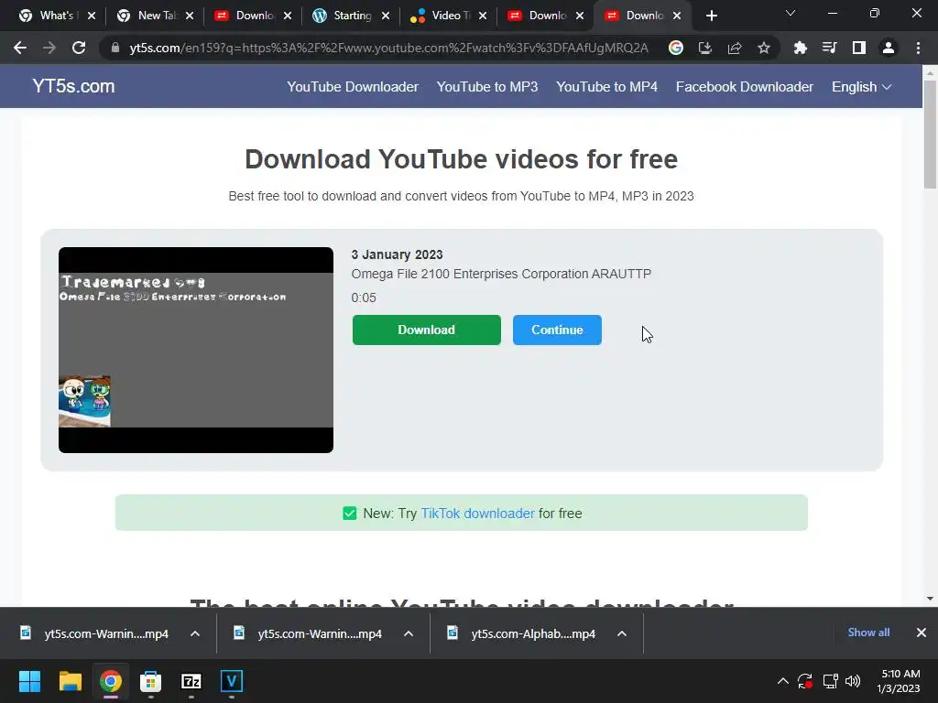The height and width of the screenshot is (703, 938).
Task: Close the Video tab
Action: [x=483, y=16]
